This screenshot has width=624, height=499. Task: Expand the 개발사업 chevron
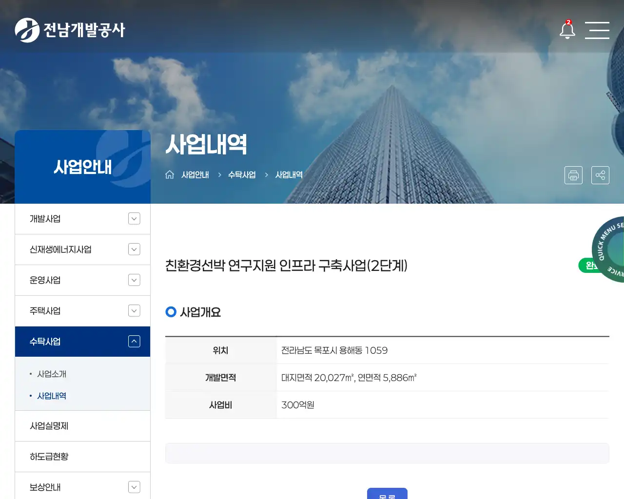pyautogui.click(x=134, y=219)
